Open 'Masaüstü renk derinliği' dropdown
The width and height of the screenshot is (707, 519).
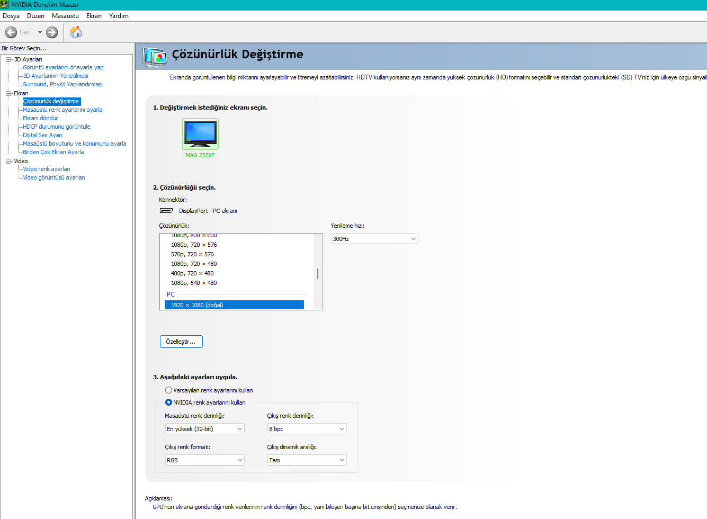click(x=204, y=429)
